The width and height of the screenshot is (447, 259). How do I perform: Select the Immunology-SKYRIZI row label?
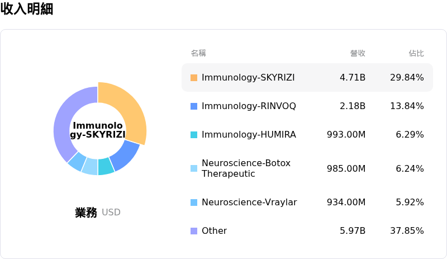point(248,78)
